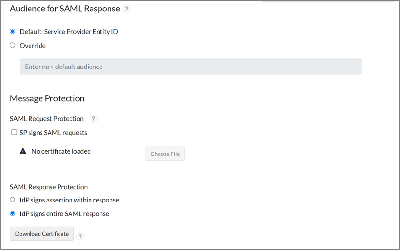Image resolution: width=400 pixels, height=250 pixels.
Task: Select Default: Service Provider Entity ID radio
Action: (13, 32)
